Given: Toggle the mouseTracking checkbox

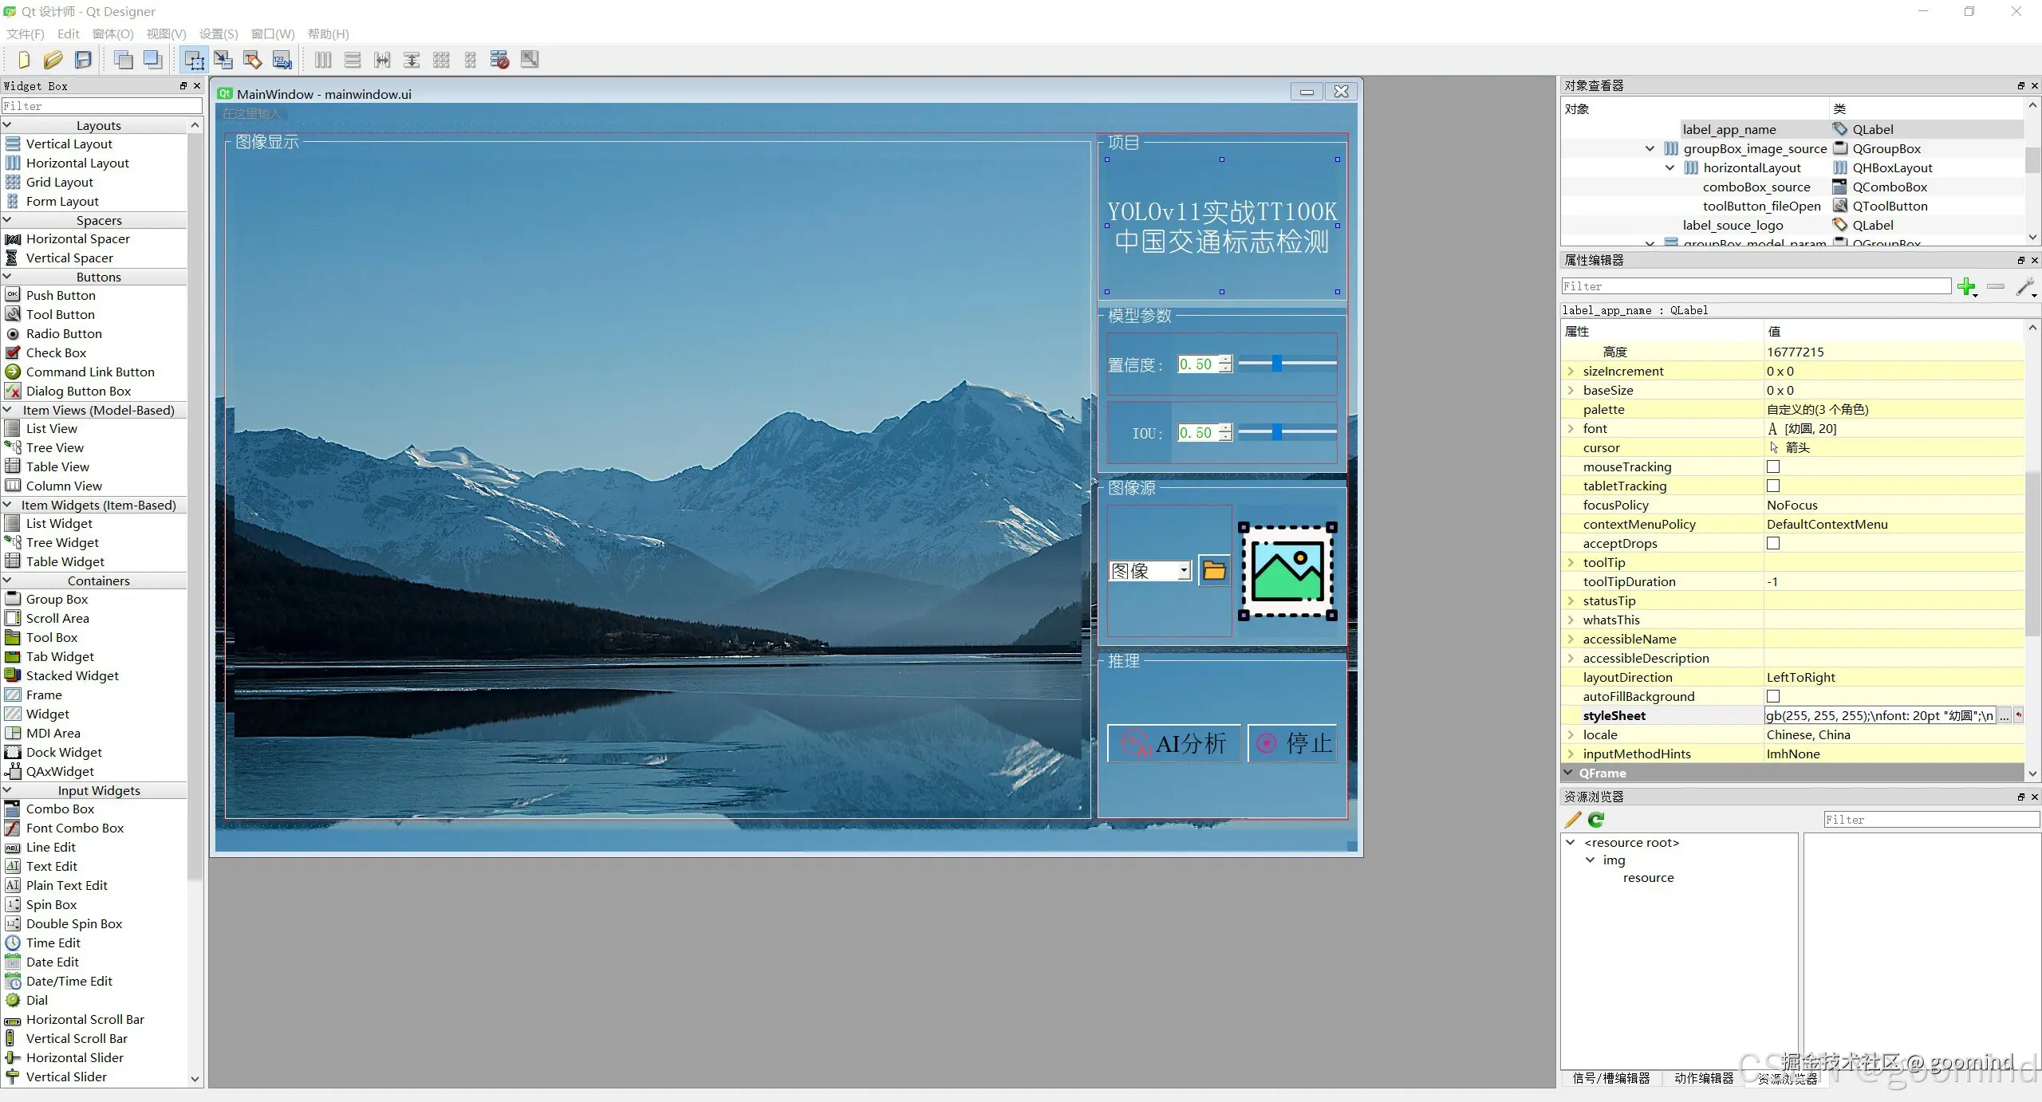Looking at the screenshot, I should [1773, 466].
